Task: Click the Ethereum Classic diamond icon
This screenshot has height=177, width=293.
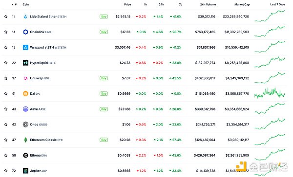Action: pyautogui.click(x=25, y=140)
